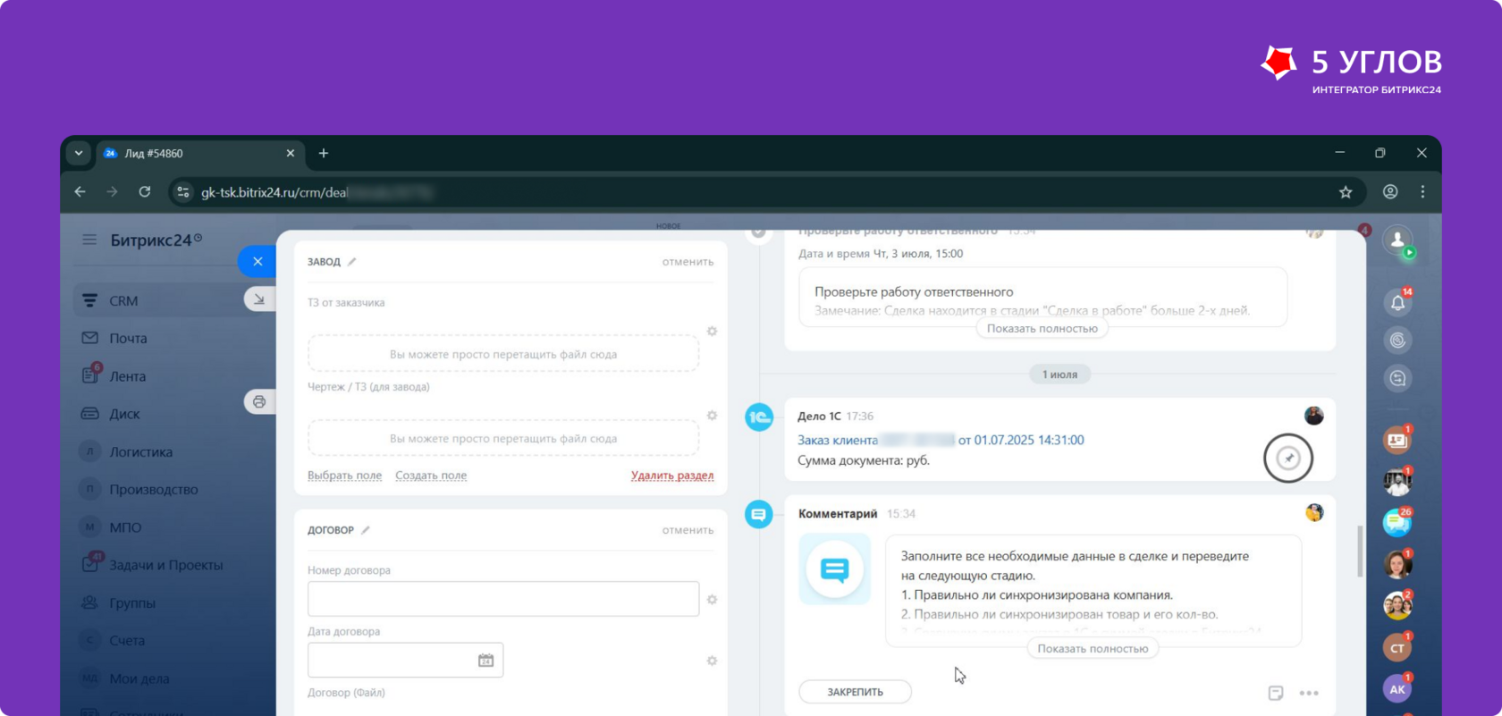Image resolution: width=1502 pixels, height=716 pixels.
Task: Click the Удалить раздел link
Action: (x=672, y=476)
